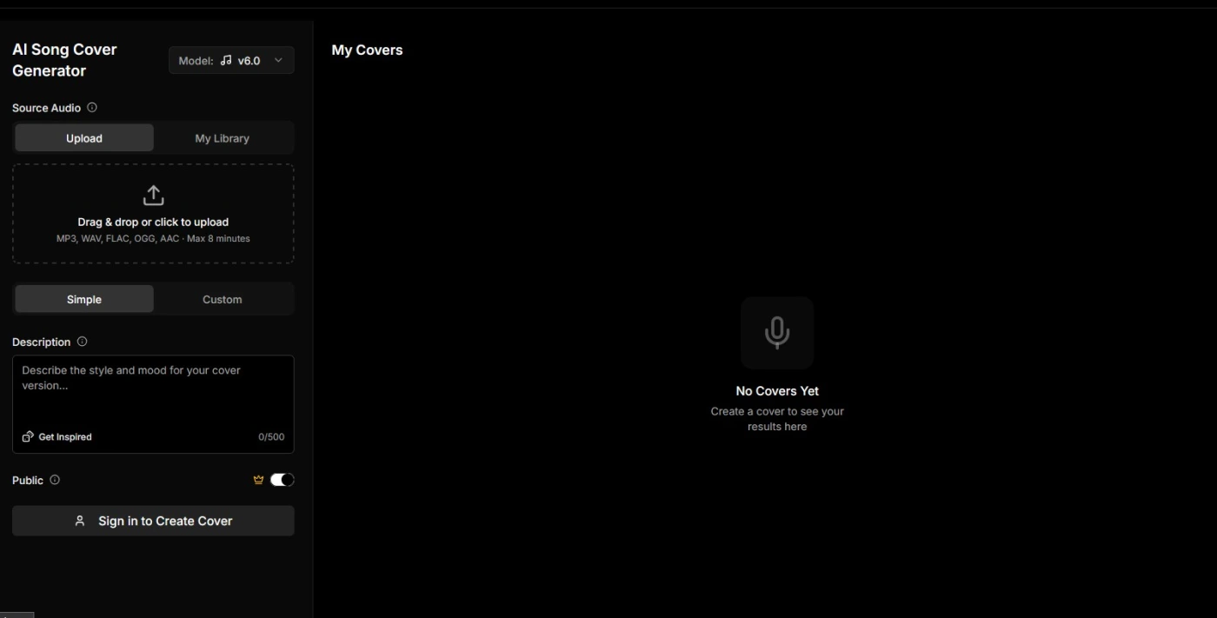Click the Source Audio label

(x=46, y=108)
